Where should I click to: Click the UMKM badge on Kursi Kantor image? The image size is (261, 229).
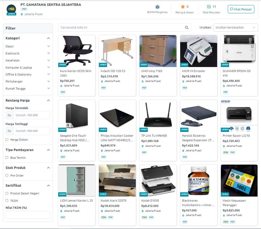[x=62, y=65]
